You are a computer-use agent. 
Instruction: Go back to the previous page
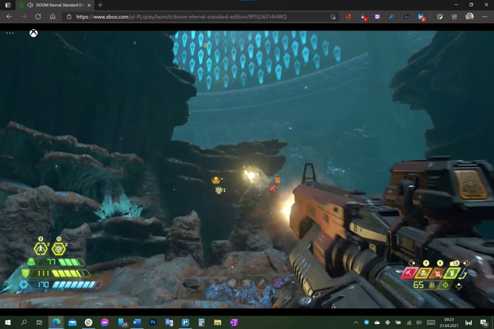(x=9, y=17)
